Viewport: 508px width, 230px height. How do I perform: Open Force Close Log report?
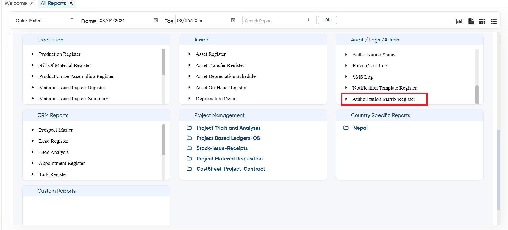coord(370,66)
